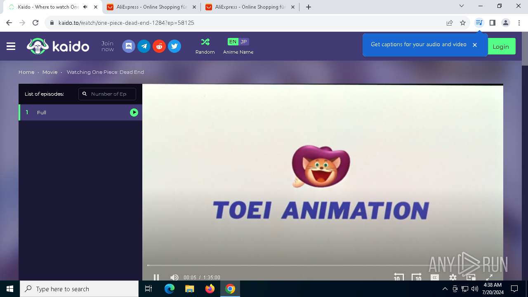Open the Twitter profile icon
528x297 pixels.
pyautogui.click(x=174, y=46)
